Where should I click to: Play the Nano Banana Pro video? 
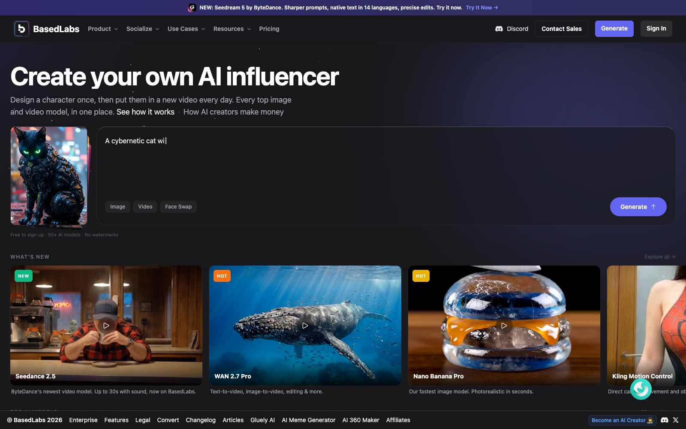coord(504,326)
